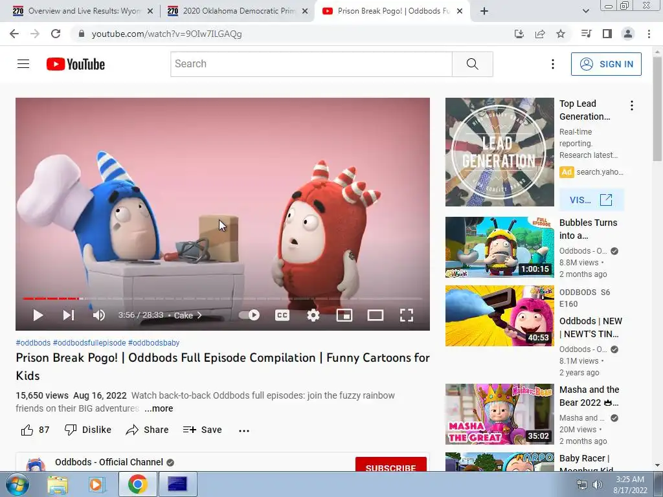The height and width of the screenshot is (497, 663).
Task: Open the volume tray icon
Action: point(597,485)
